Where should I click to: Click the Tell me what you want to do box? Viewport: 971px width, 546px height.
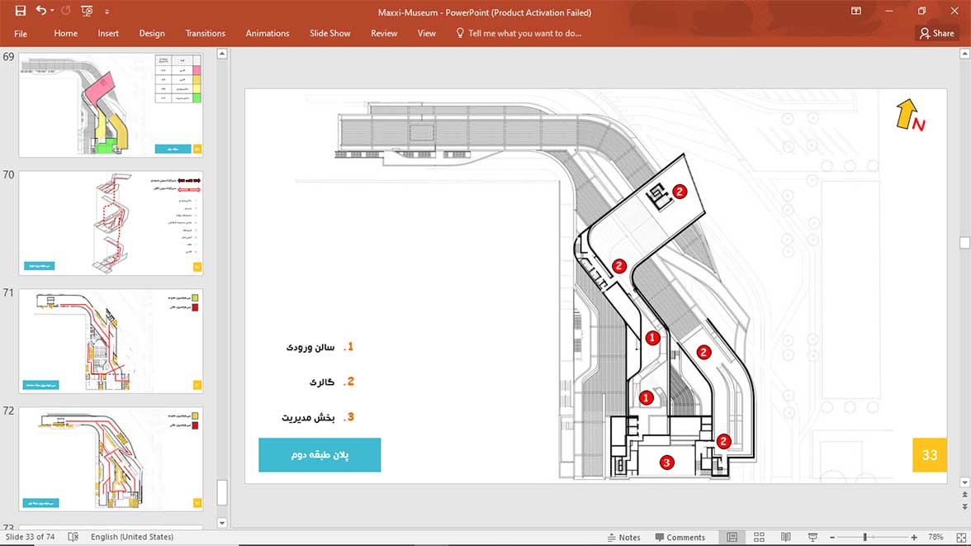point(524,34)
